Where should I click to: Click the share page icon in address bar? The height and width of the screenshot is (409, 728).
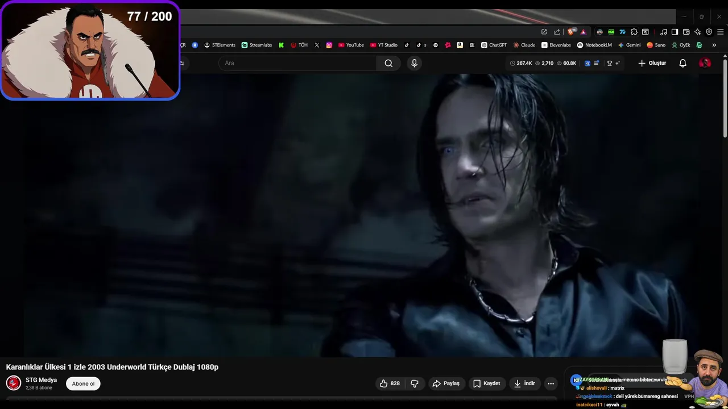(557, 32)
